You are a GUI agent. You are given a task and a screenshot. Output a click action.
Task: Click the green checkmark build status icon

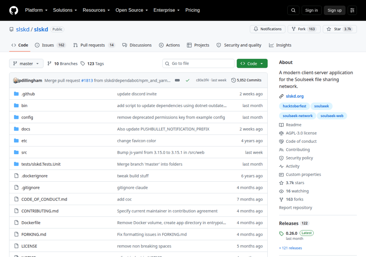[187, 80]
